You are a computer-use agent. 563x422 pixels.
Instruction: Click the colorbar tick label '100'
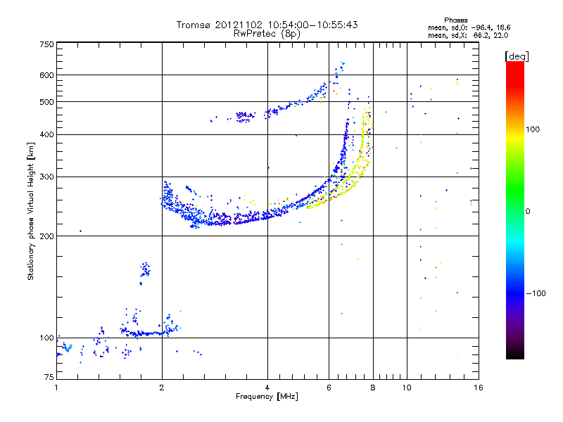[x=533, y=129]
